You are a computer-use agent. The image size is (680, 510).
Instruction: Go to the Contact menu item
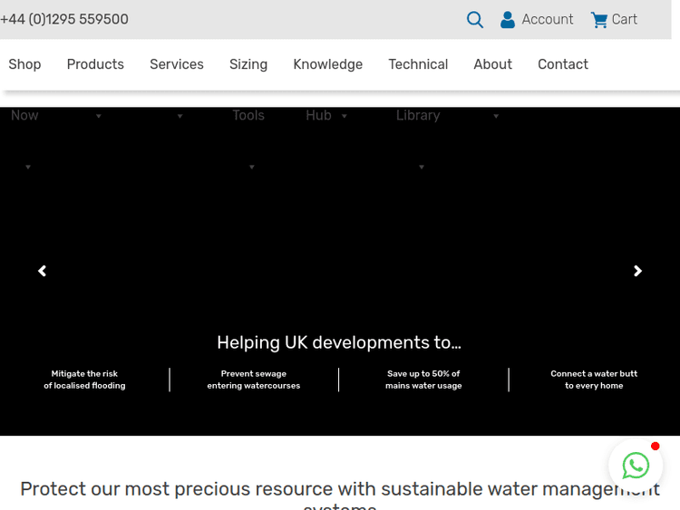(562, 64)
